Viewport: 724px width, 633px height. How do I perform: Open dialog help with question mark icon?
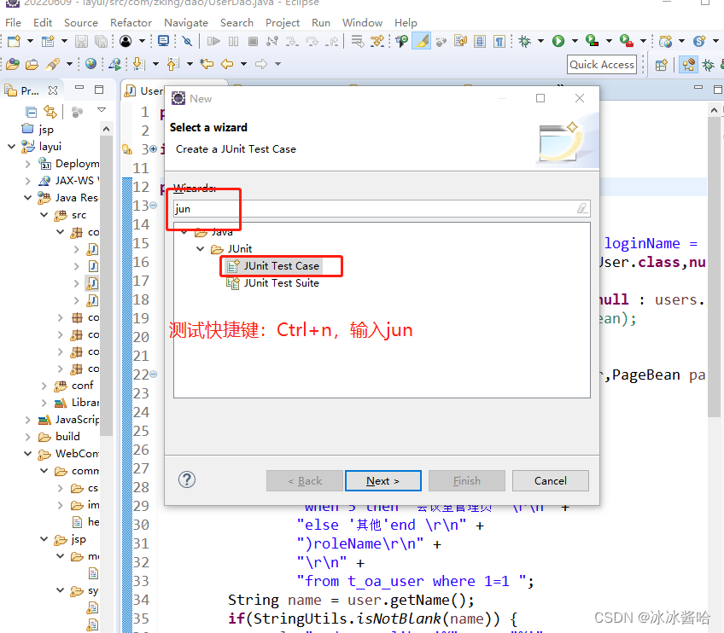click(187, 479)
